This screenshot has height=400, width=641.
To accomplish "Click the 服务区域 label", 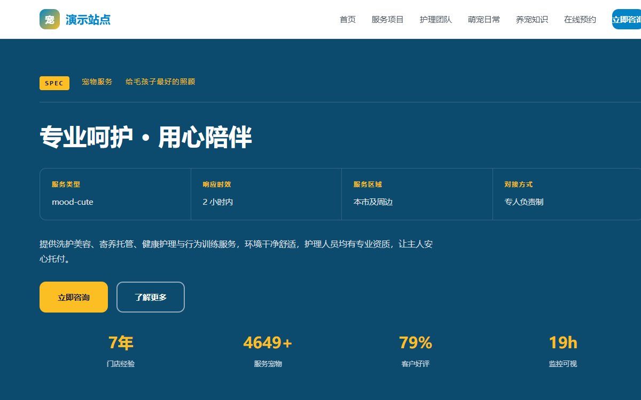I will point(368,185).
